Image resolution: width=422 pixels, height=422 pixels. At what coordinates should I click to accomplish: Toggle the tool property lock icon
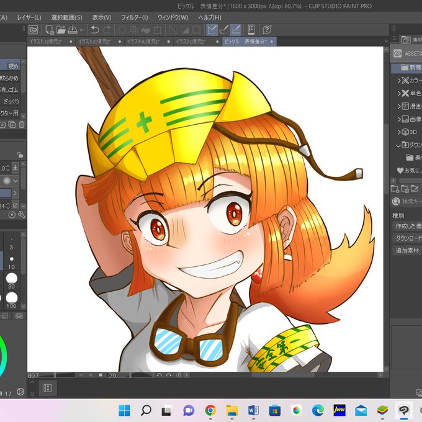[x=20, y=155]
